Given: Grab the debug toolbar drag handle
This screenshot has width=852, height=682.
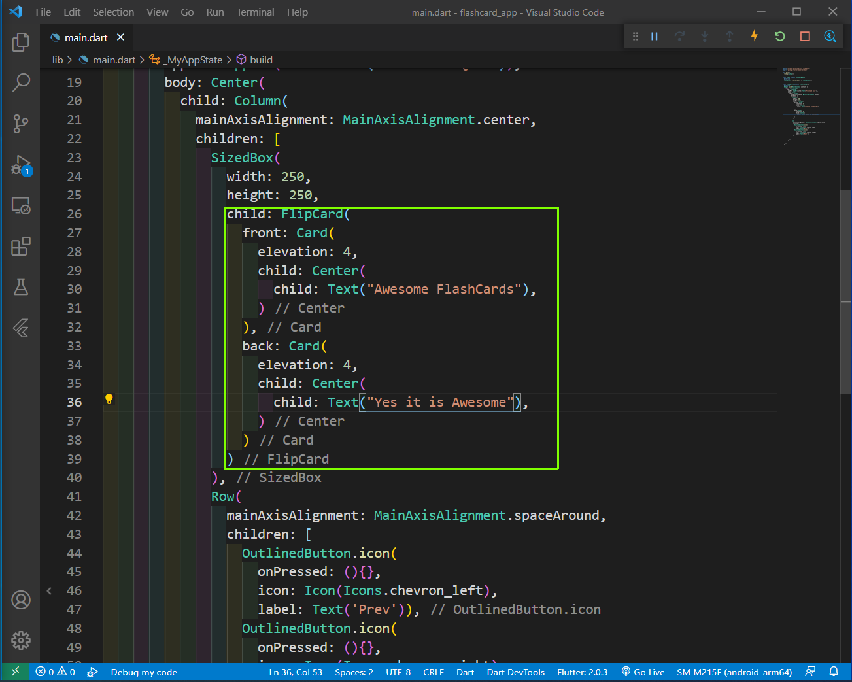Looking at the screenshot, I should [635, 36].
